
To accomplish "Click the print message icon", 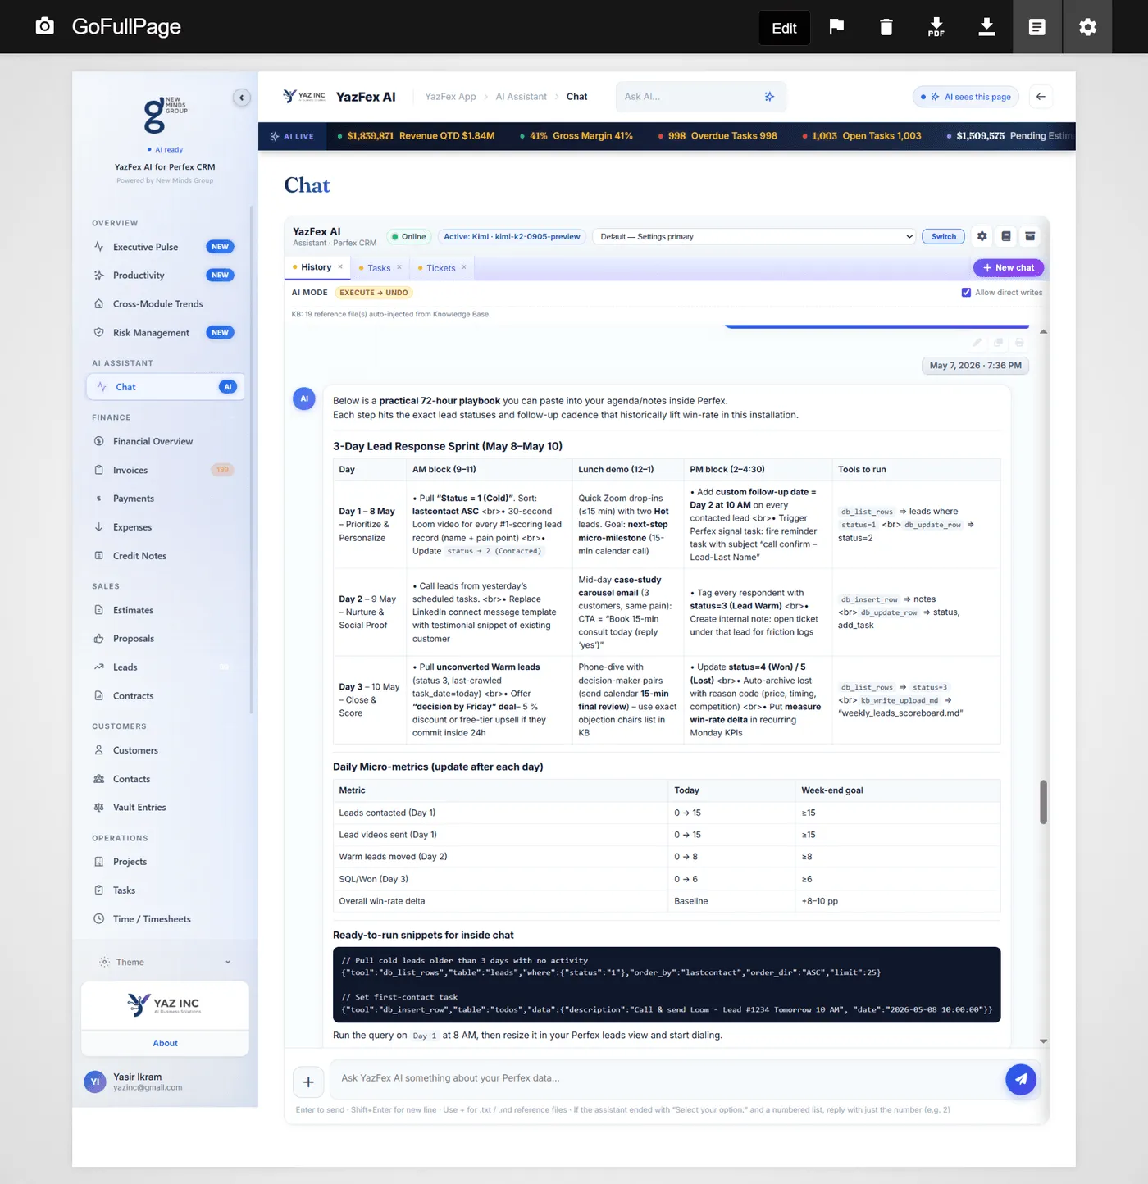I will 1019,343.
